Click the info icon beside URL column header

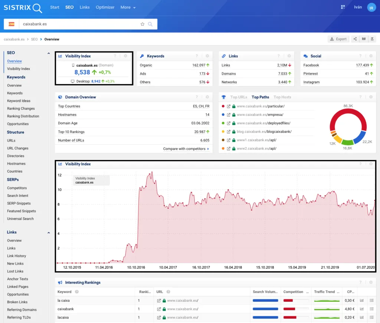point(168,292)
